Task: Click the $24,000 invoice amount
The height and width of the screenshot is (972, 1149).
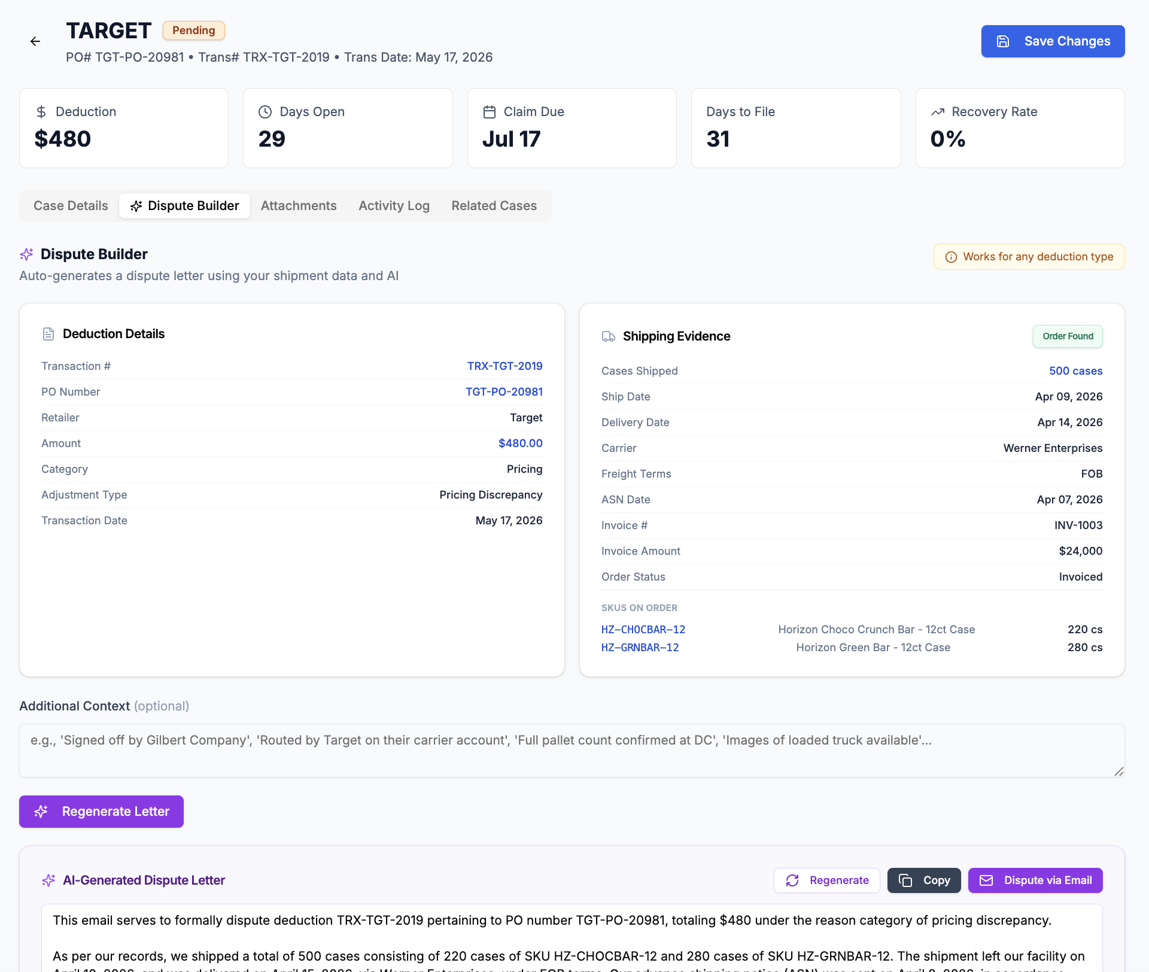Action: tap(1080, 551)
